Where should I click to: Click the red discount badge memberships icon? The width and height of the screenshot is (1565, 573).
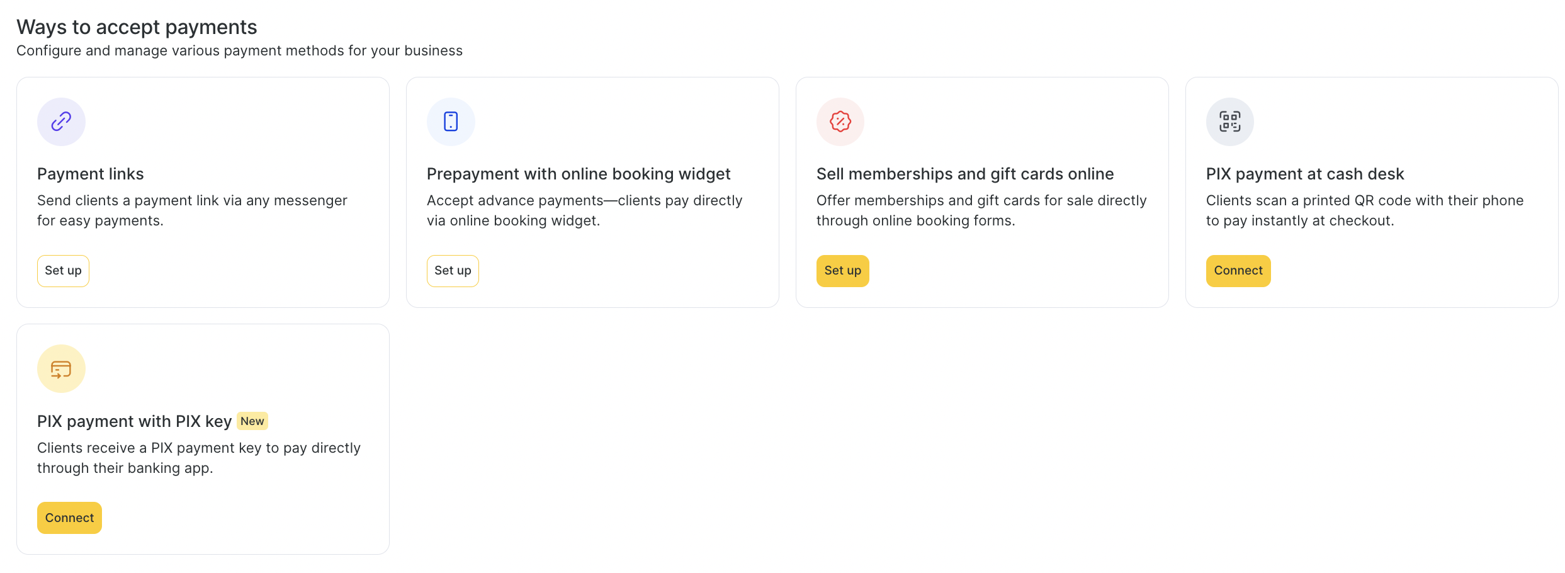[840, 122]
